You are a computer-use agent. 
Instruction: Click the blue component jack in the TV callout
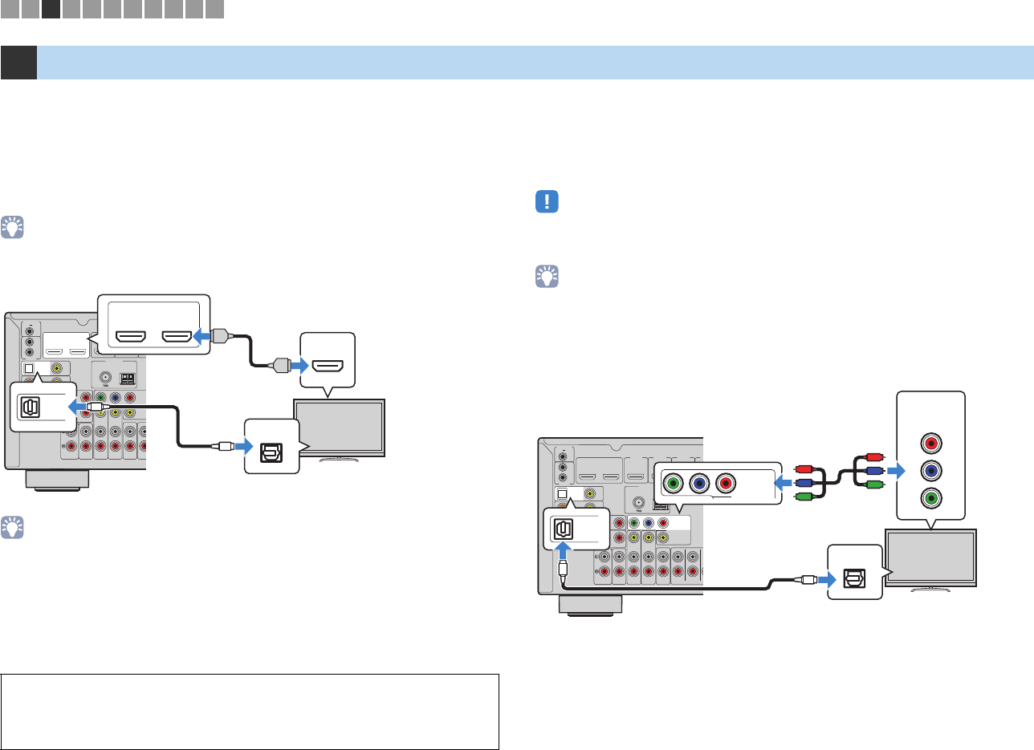930,469
